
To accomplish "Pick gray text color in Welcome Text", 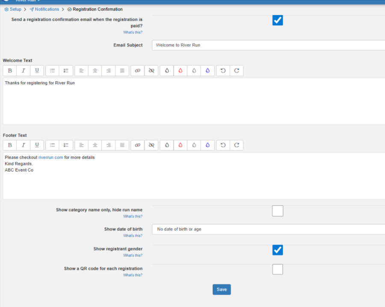I will pyautogui.click(x=194, y=71).
